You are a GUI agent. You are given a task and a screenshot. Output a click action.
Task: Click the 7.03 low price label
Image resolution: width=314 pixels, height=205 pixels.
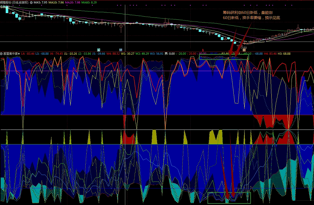[x=244, y=48]
